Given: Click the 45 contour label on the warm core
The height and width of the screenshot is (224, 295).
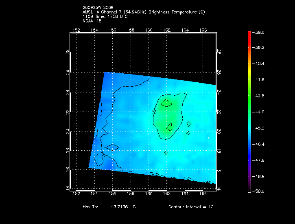Looking at the screenshot, I should pyautogui.click(x=154, y=111).
